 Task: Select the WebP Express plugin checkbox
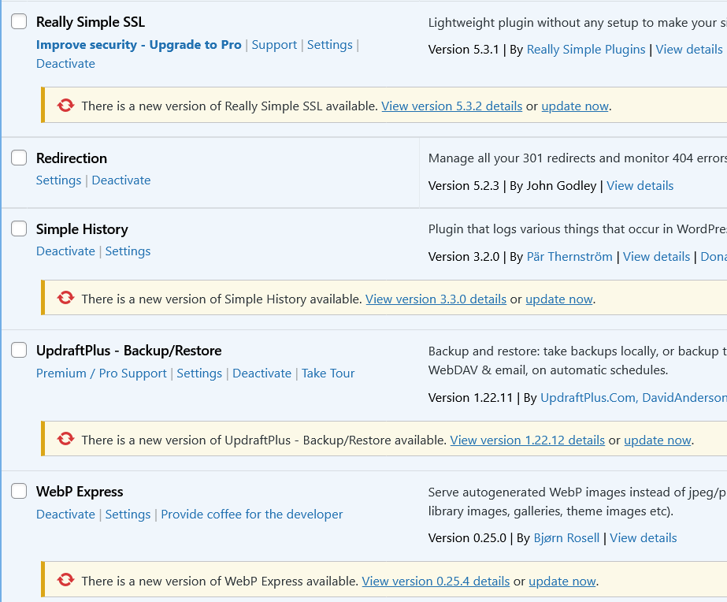tap(19, 491)
